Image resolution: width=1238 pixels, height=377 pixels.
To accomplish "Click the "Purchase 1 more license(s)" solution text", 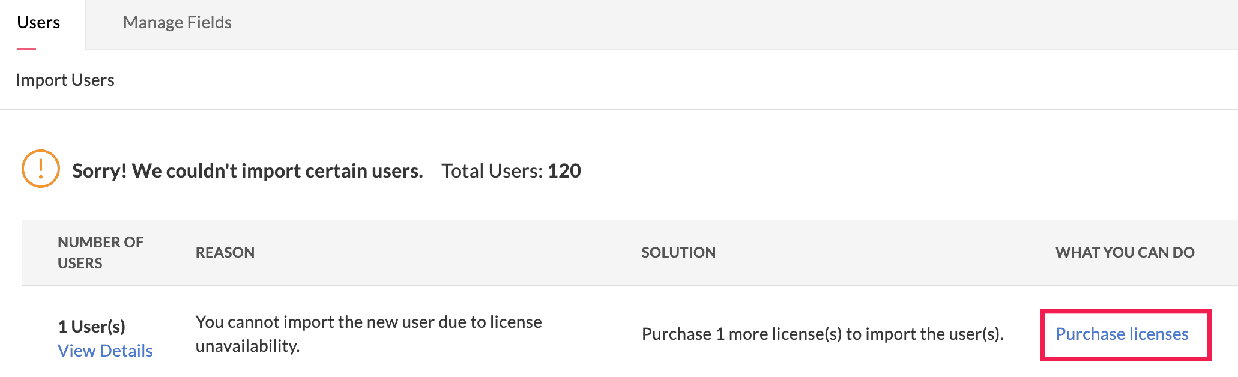I will click(x=823, y=334).
